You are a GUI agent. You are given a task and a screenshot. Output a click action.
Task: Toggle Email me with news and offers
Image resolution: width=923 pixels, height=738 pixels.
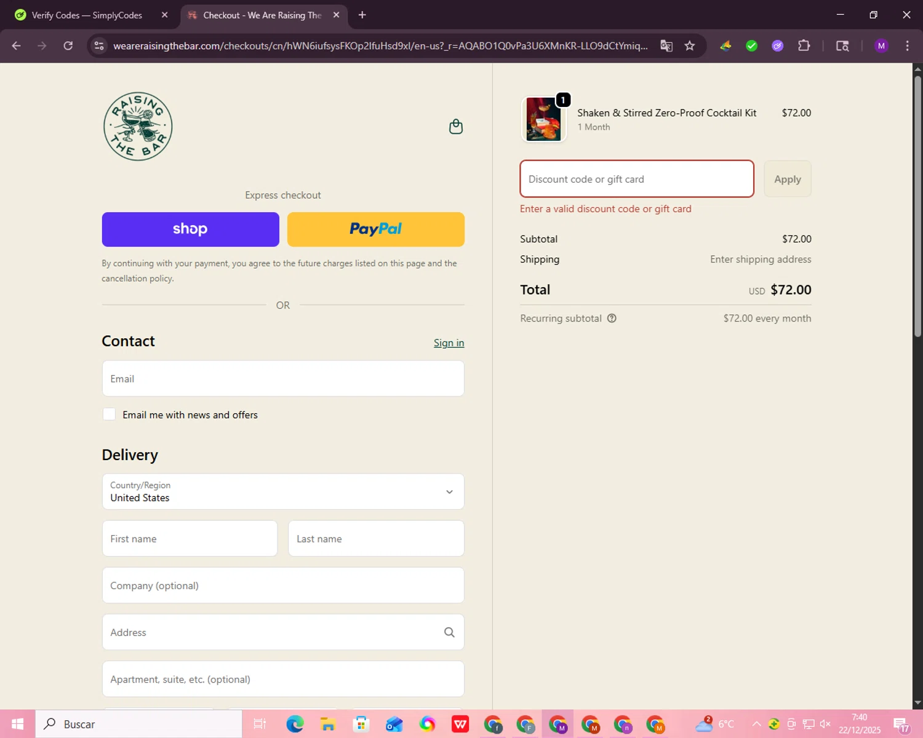[x=109, y=415]
